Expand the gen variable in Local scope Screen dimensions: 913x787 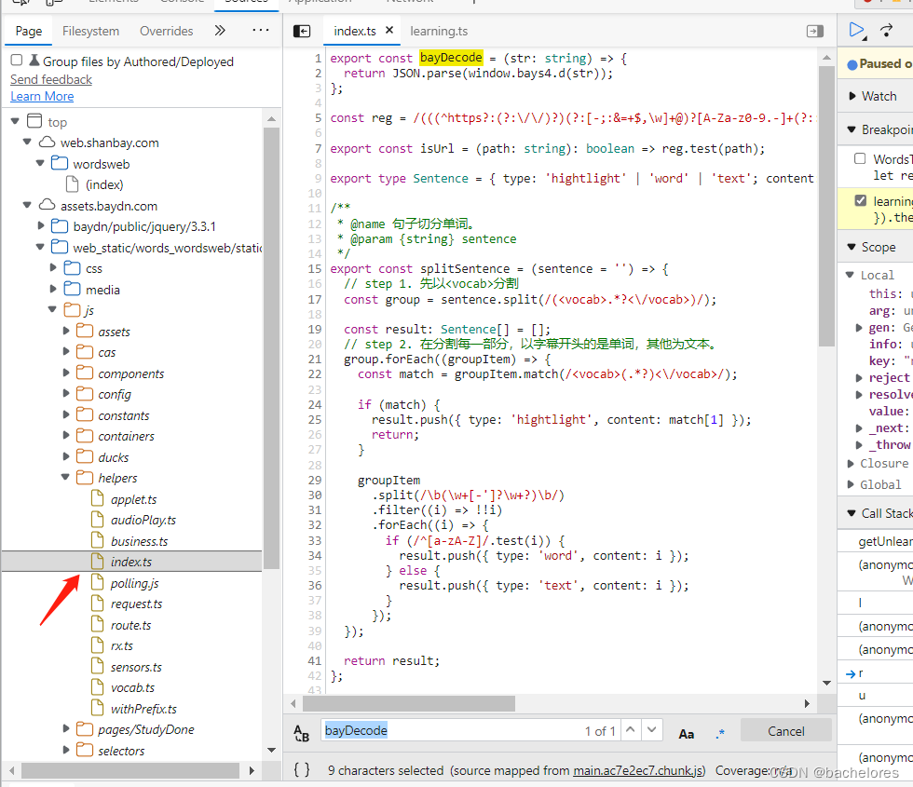pyautogui.click(x=859, y=328)
